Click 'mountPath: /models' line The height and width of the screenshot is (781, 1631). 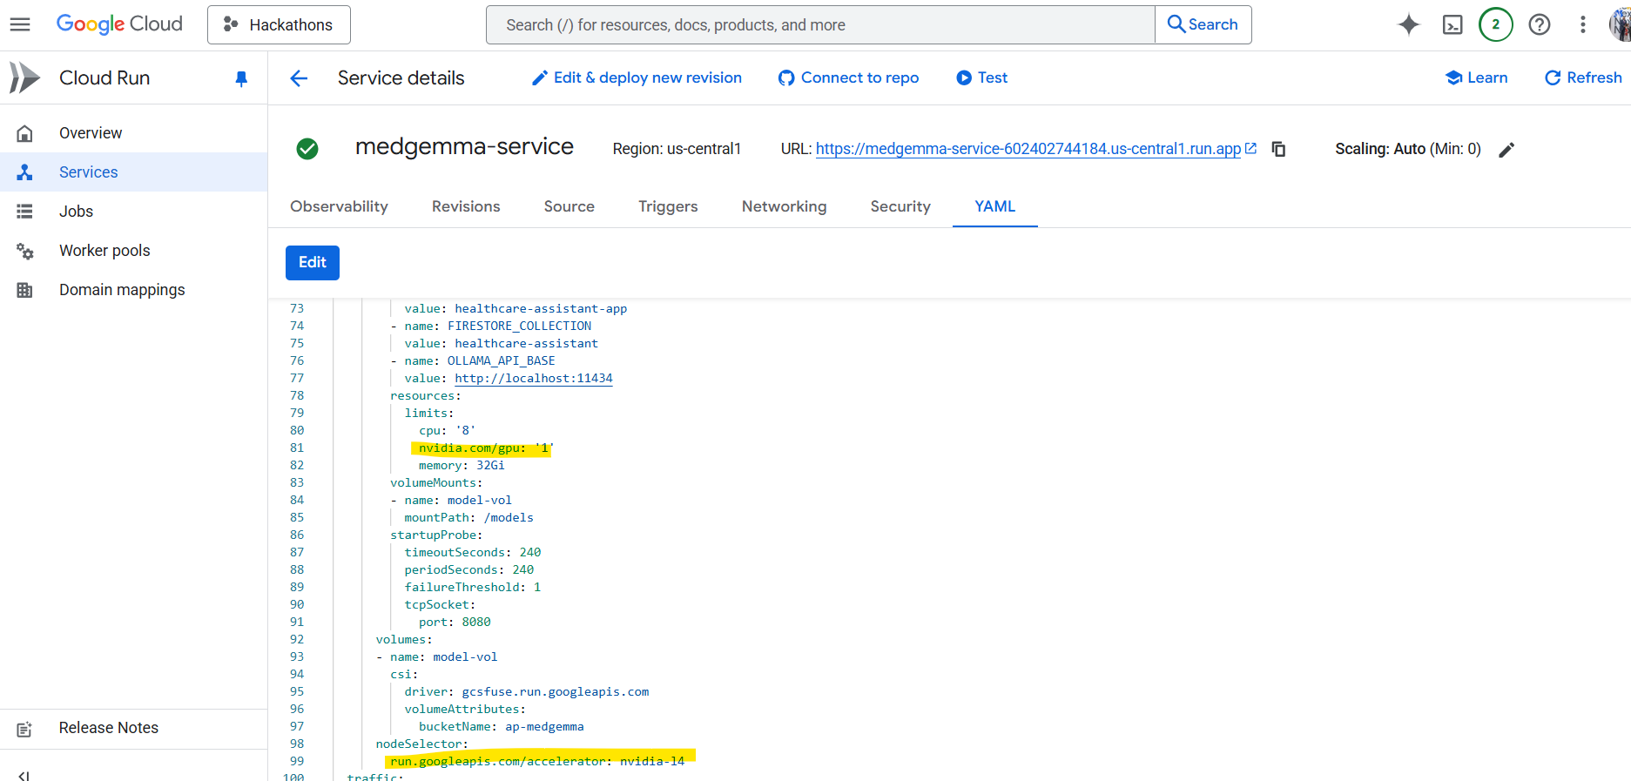coord(468,517)
